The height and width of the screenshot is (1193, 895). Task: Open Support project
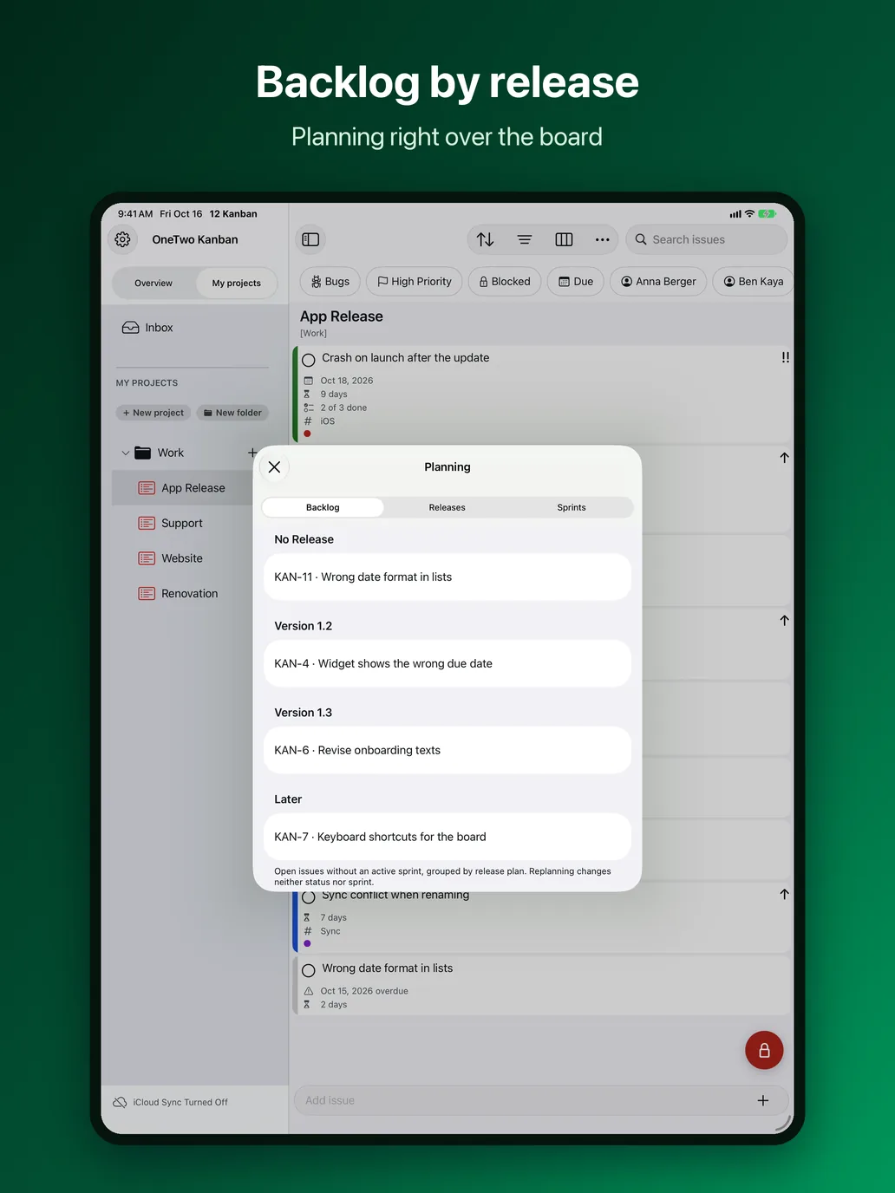click(x=182, y=524)
